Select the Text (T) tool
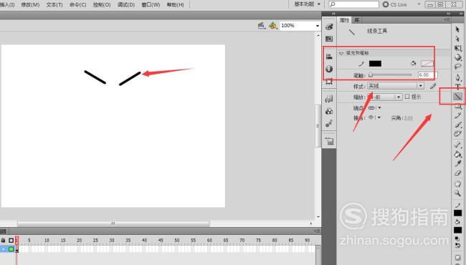 click(457, 87)
